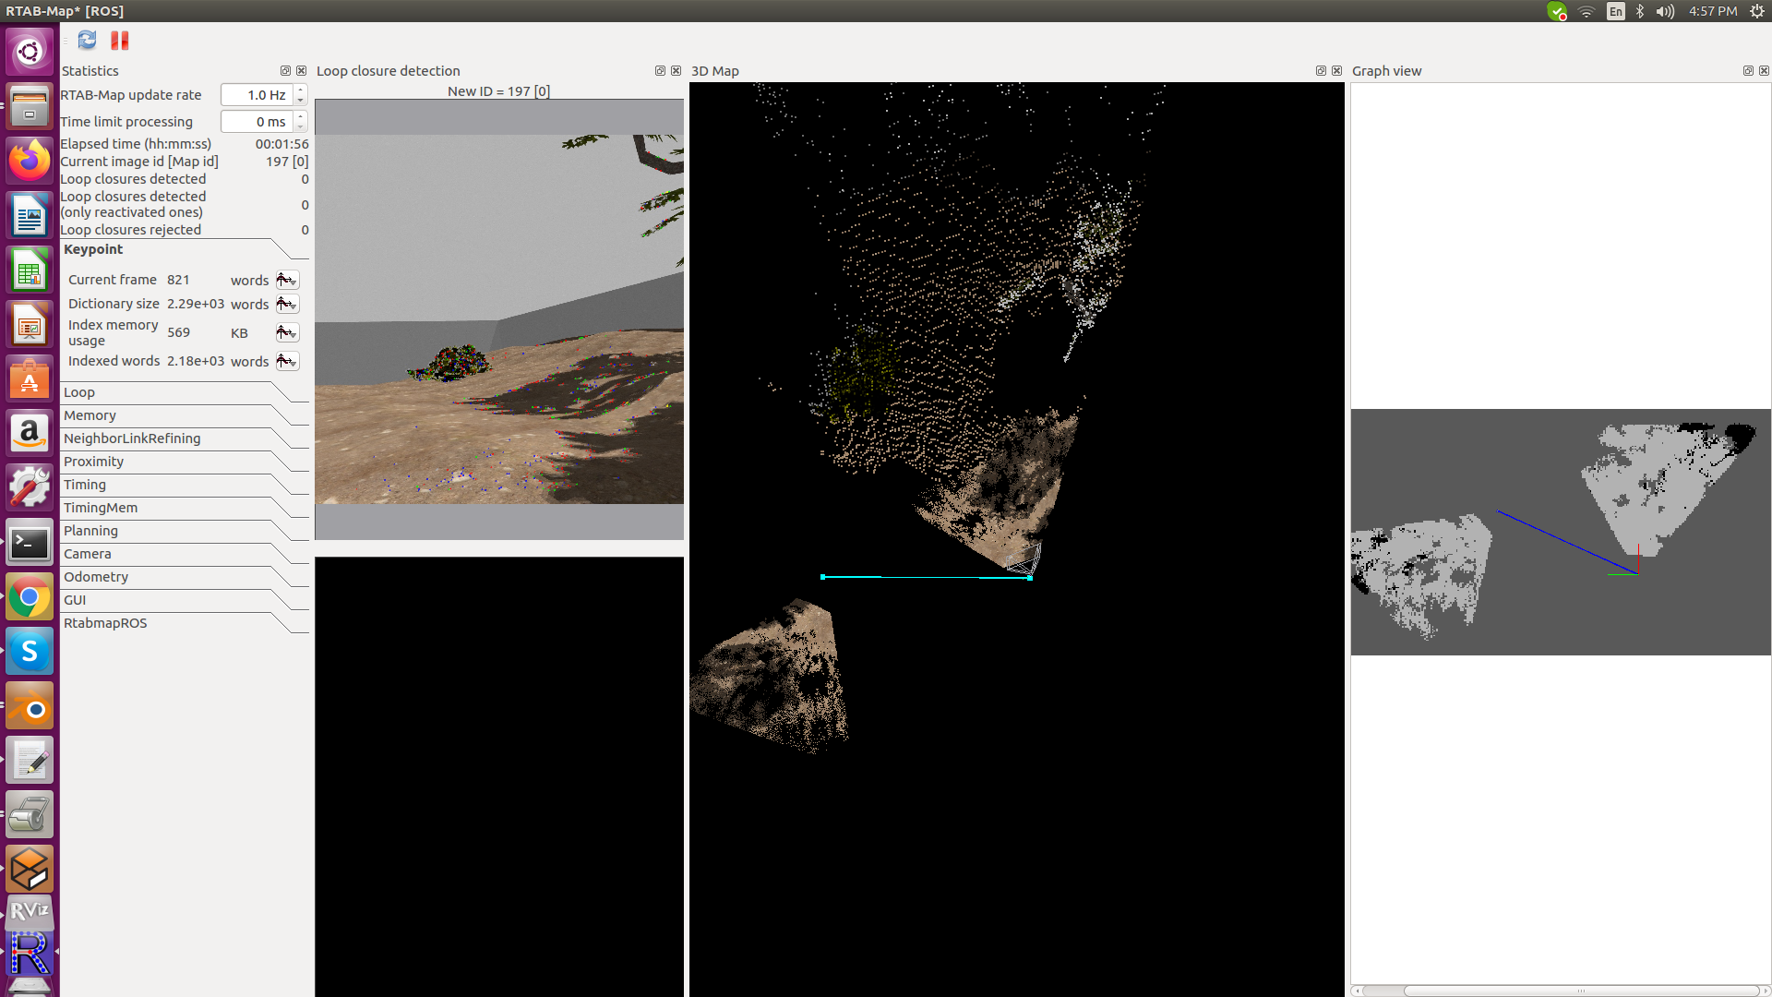Open the Camera statistics tab

tap(88, 554)
